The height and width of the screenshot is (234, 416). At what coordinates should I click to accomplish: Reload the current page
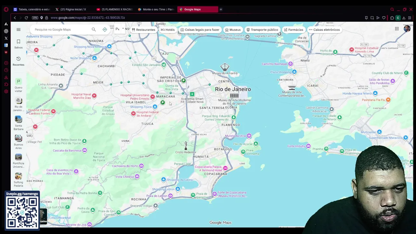[26, 18]
